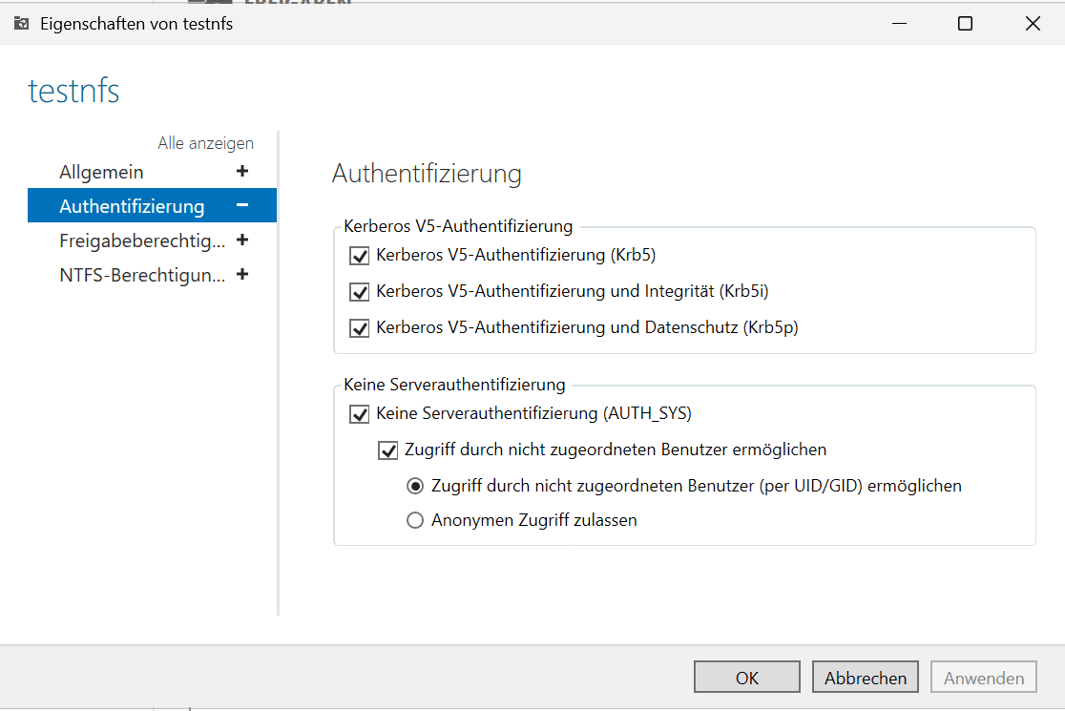Open the NTFS-Berechtigungen tab
Screen dimensions: 1065x711
coord(142,275)
